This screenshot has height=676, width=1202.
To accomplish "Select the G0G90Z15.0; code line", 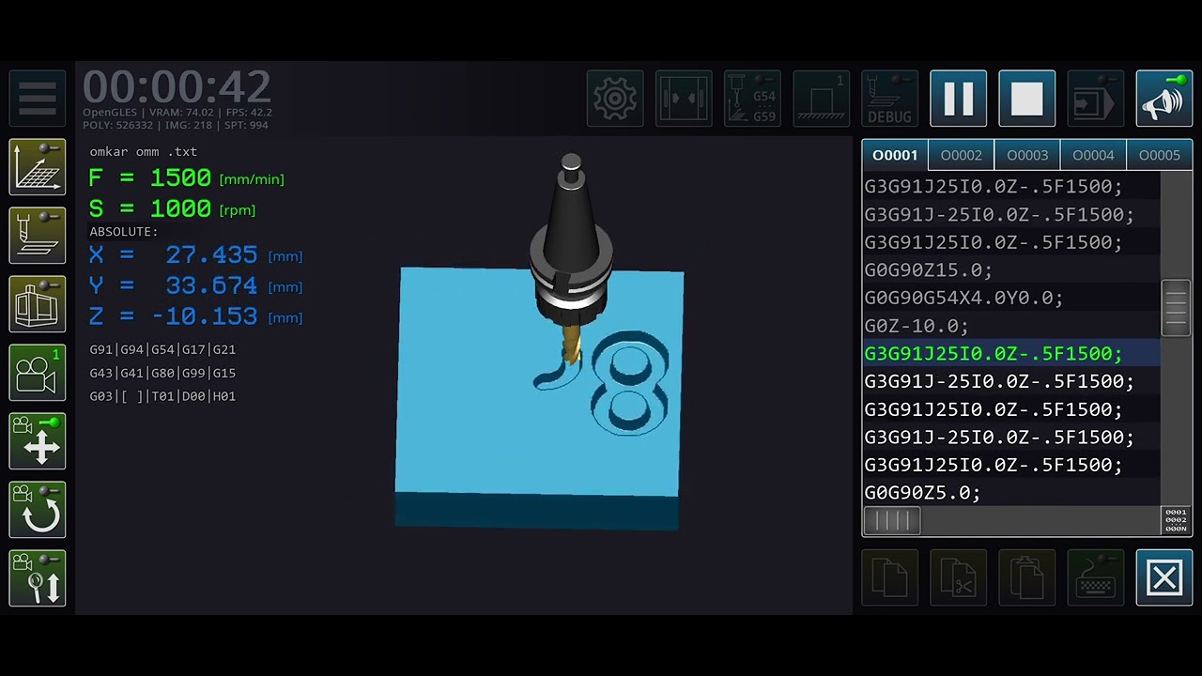I will (x=1011, y=269).
